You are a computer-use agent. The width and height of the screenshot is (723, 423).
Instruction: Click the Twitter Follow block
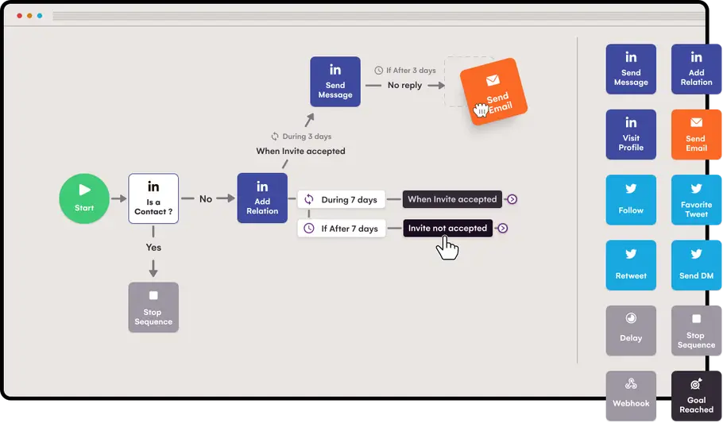point(631,200)
